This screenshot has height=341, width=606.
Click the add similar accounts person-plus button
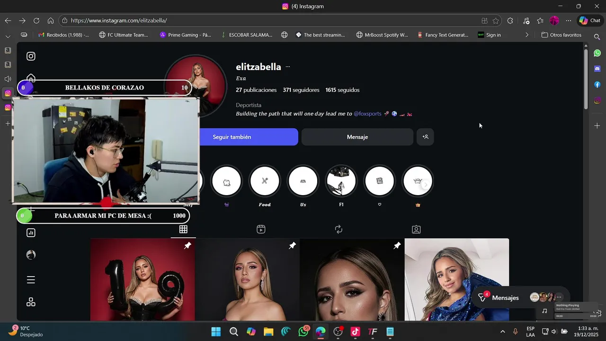[425, 137]
